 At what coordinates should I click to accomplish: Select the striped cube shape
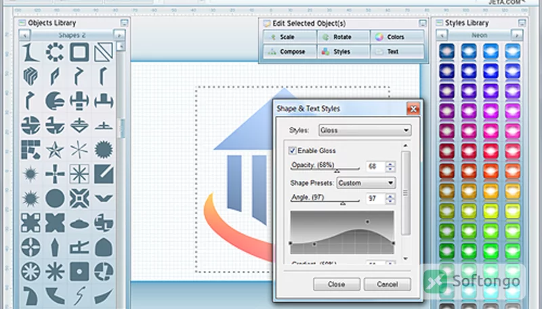coord(30,77)
